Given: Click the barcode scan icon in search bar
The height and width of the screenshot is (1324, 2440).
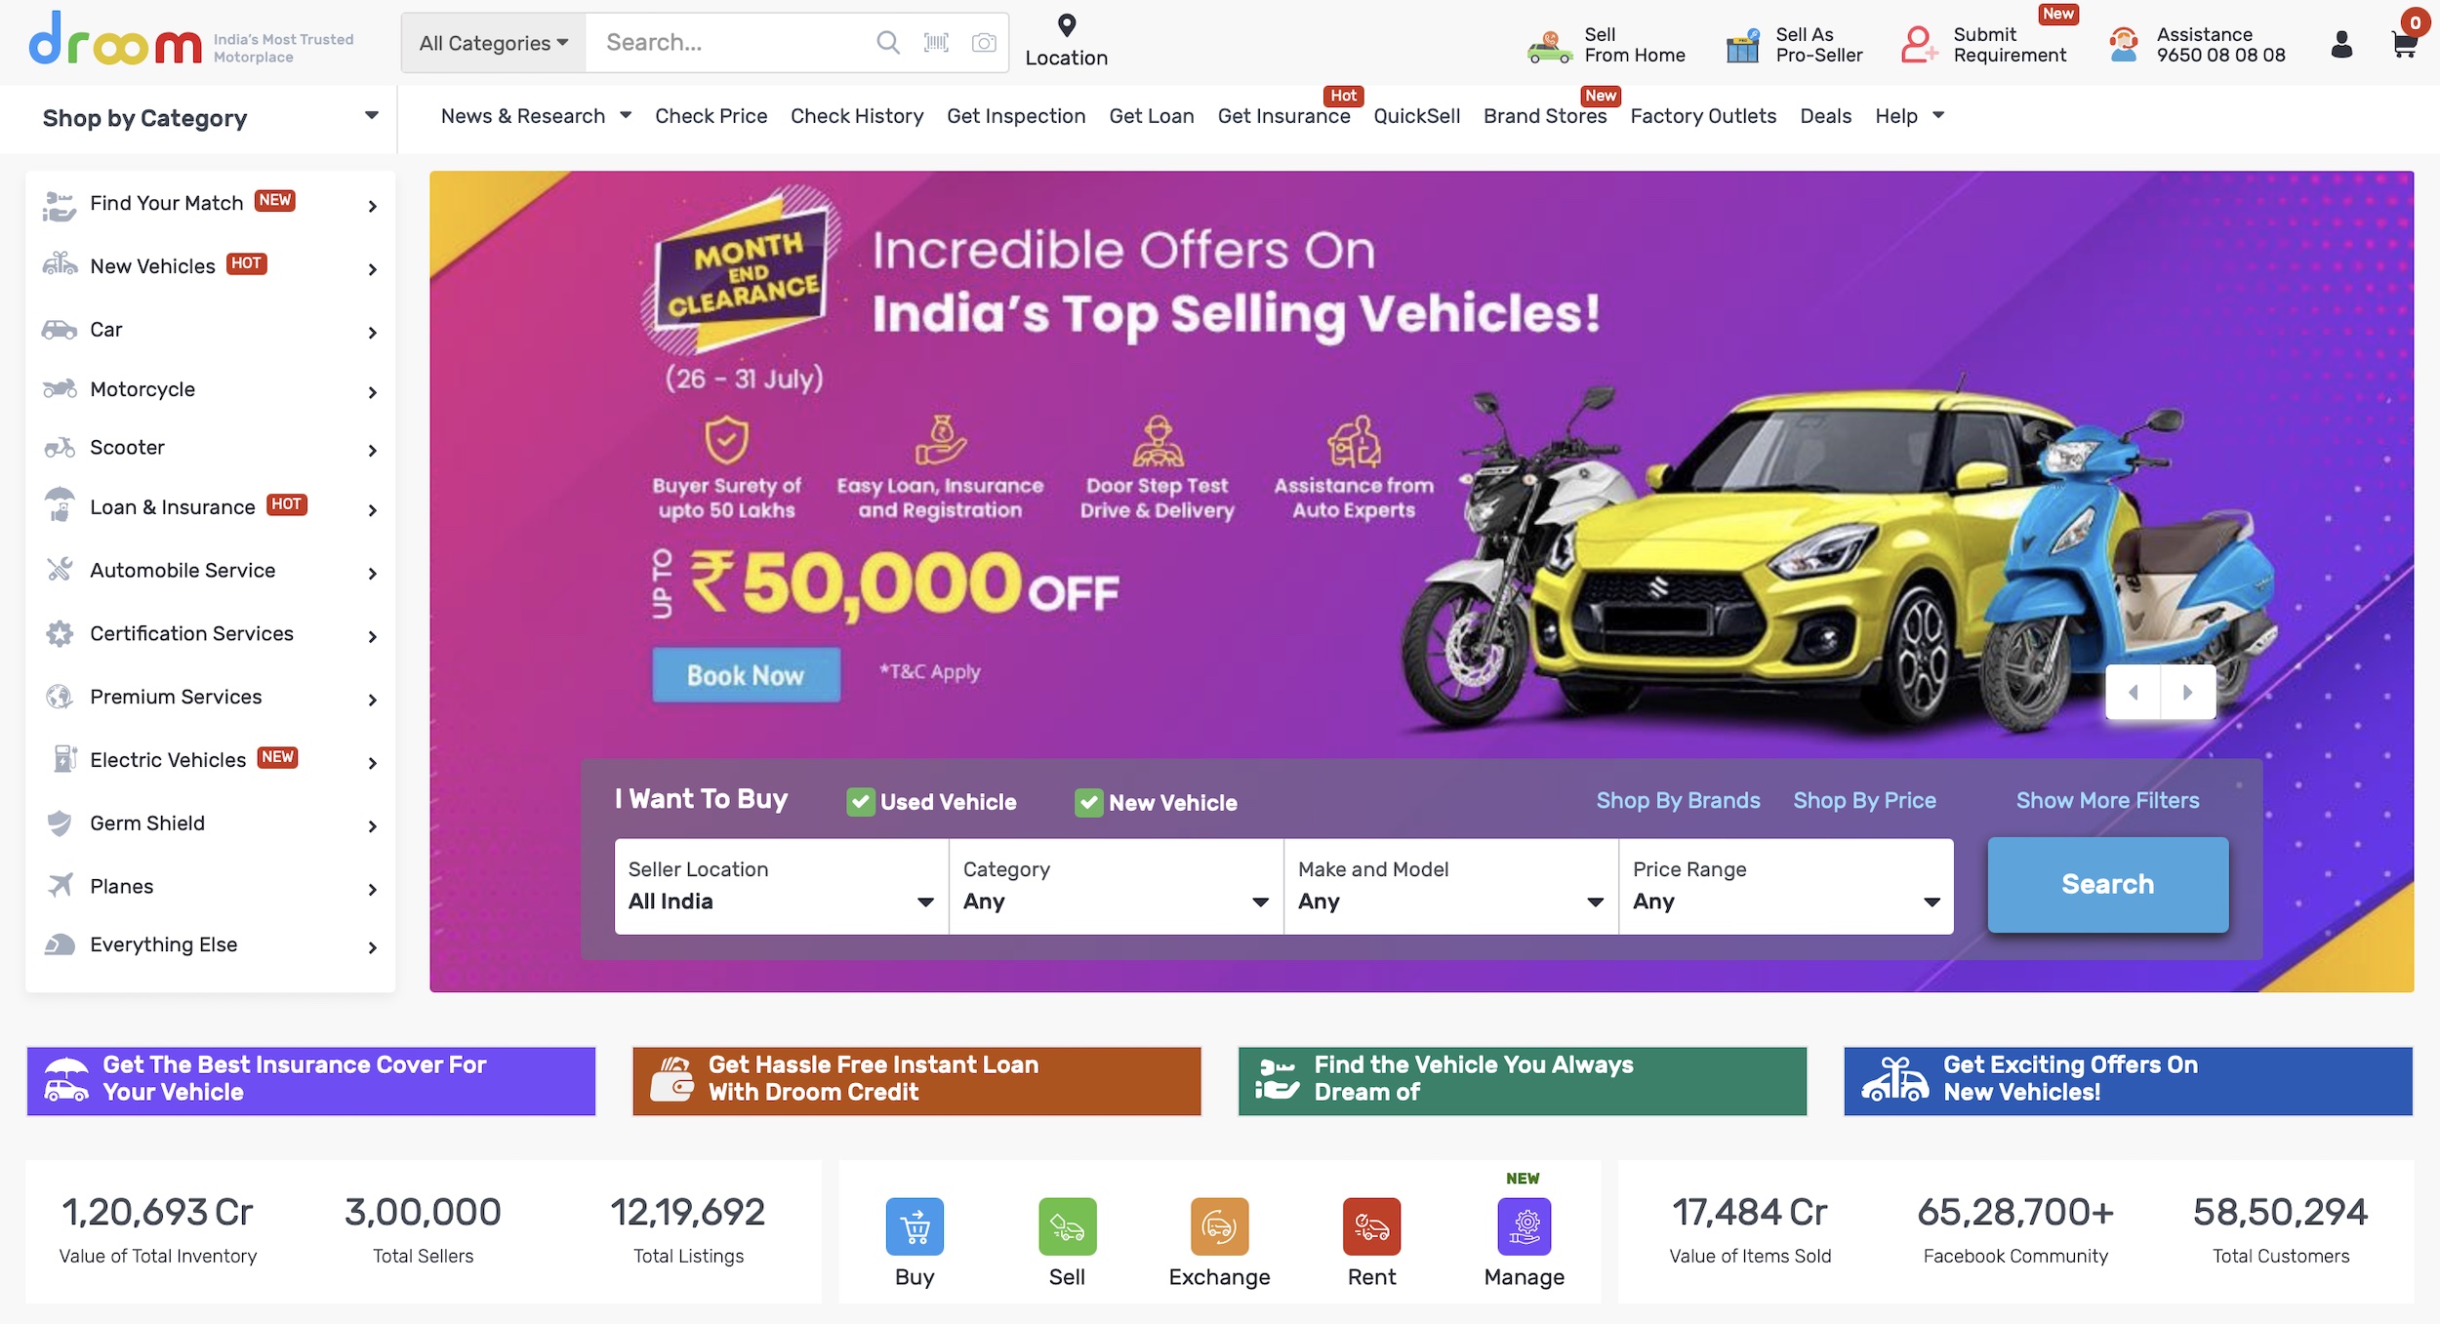Looking at the screenshot, I should point(936,42).
